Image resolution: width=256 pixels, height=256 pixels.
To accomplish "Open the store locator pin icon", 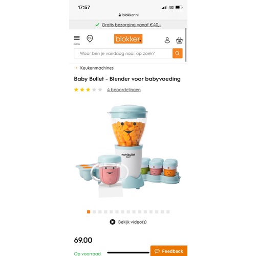I will pos(90,39).
